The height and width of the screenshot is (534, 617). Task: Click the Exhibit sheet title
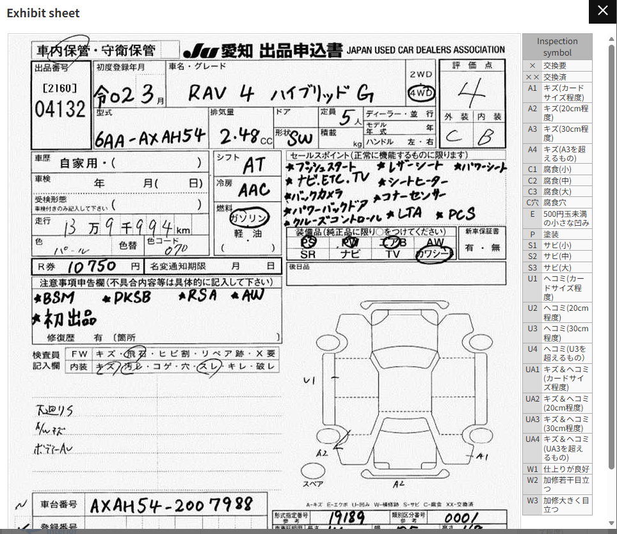click(43, 13)
